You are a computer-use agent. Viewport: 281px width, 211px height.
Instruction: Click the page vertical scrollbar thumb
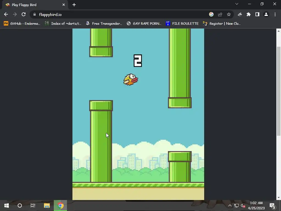pos(279,91)
